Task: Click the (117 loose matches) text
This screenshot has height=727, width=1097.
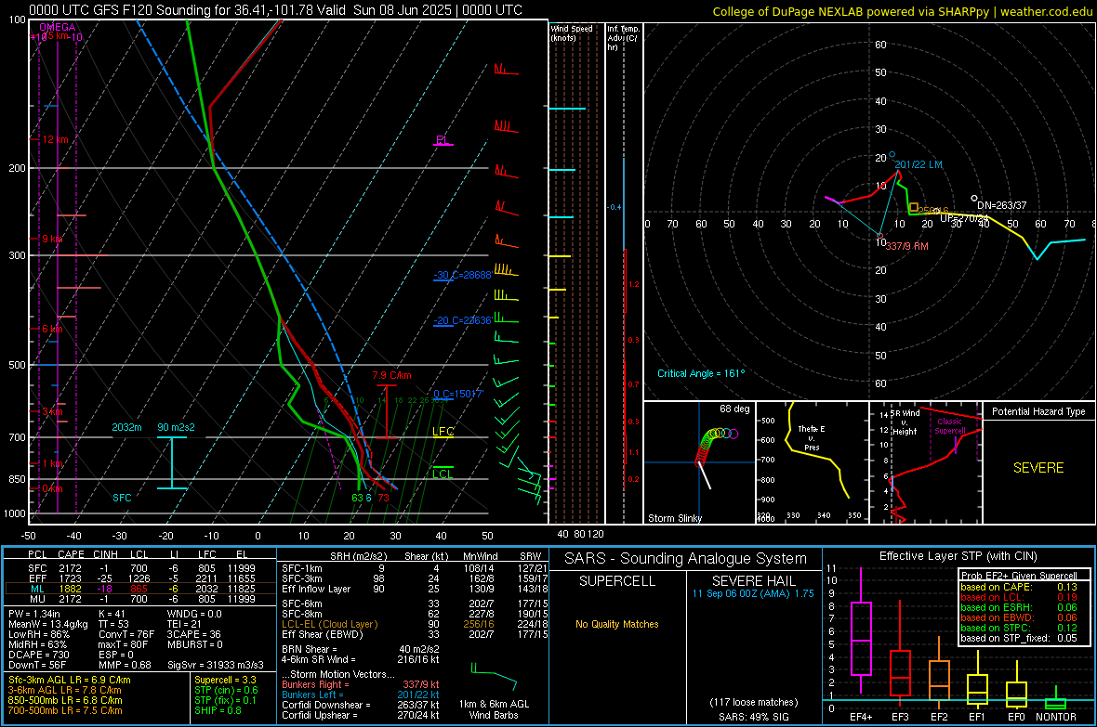Action: point(753,702)
